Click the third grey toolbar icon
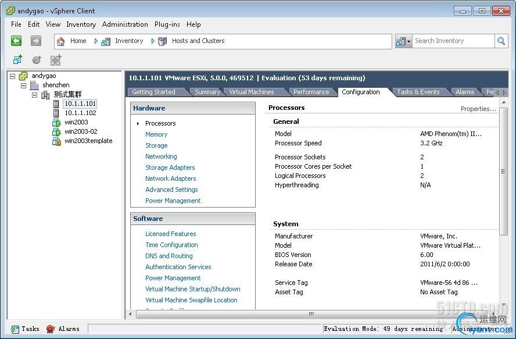This screenshot has height=339, width=516. point(56,60)
